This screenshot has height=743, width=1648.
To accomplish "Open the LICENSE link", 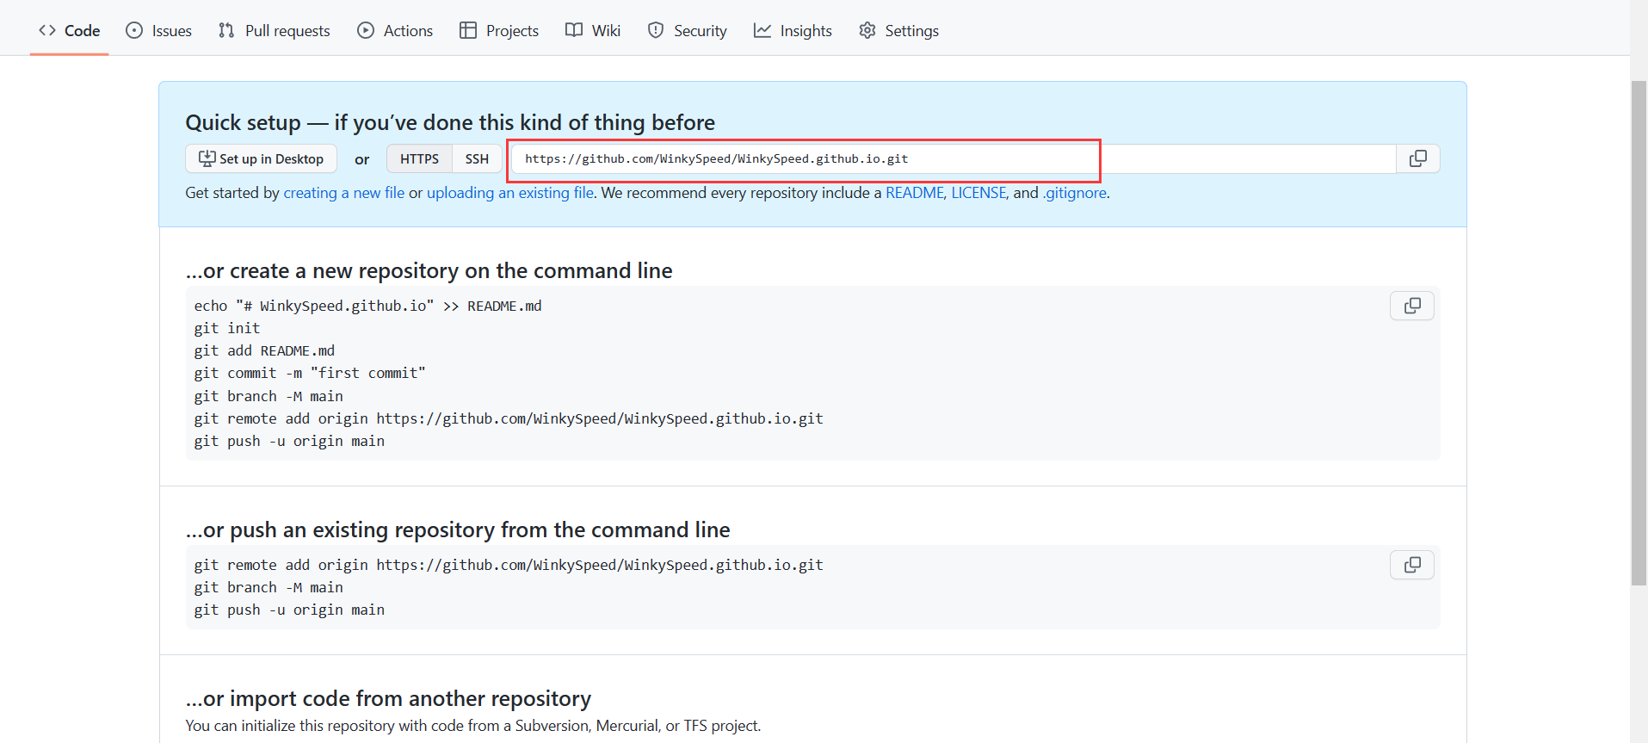I will (x=978, y=193).
